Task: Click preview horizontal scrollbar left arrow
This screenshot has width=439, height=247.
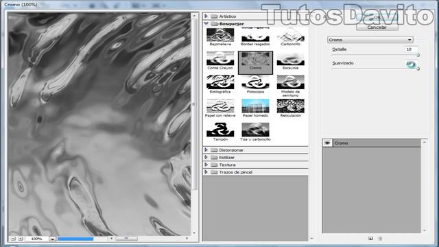Action: (x=111, y=238)
